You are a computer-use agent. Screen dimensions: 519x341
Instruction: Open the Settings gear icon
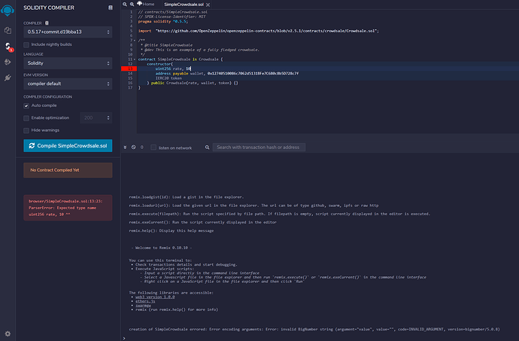click(8, 333)
